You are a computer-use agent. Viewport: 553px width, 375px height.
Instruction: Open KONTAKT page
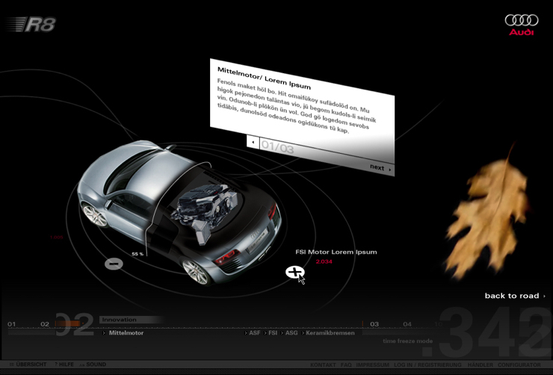(323, 365)
